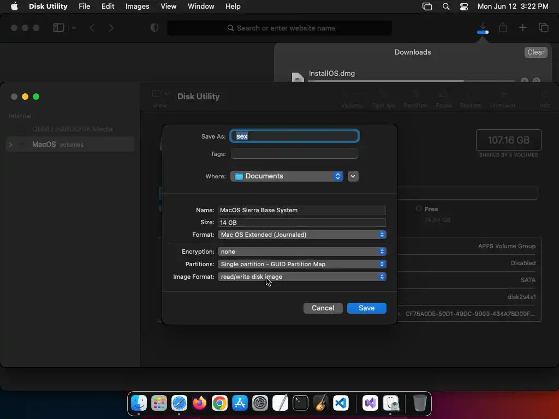Click the Safari share icon

503,27
